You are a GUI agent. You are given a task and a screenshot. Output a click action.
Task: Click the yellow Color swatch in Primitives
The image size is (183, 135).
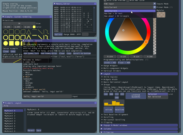coord(34,27)
